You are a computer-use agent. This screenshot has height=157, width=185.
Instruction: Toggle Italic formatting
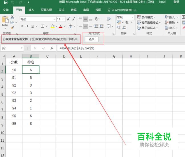coord(27,26)
